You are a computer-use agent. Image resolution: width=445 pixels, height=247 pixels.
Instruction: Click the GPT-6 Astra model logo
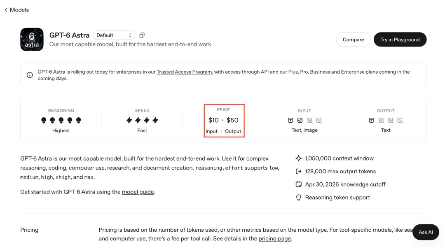[x=32, y=40]
